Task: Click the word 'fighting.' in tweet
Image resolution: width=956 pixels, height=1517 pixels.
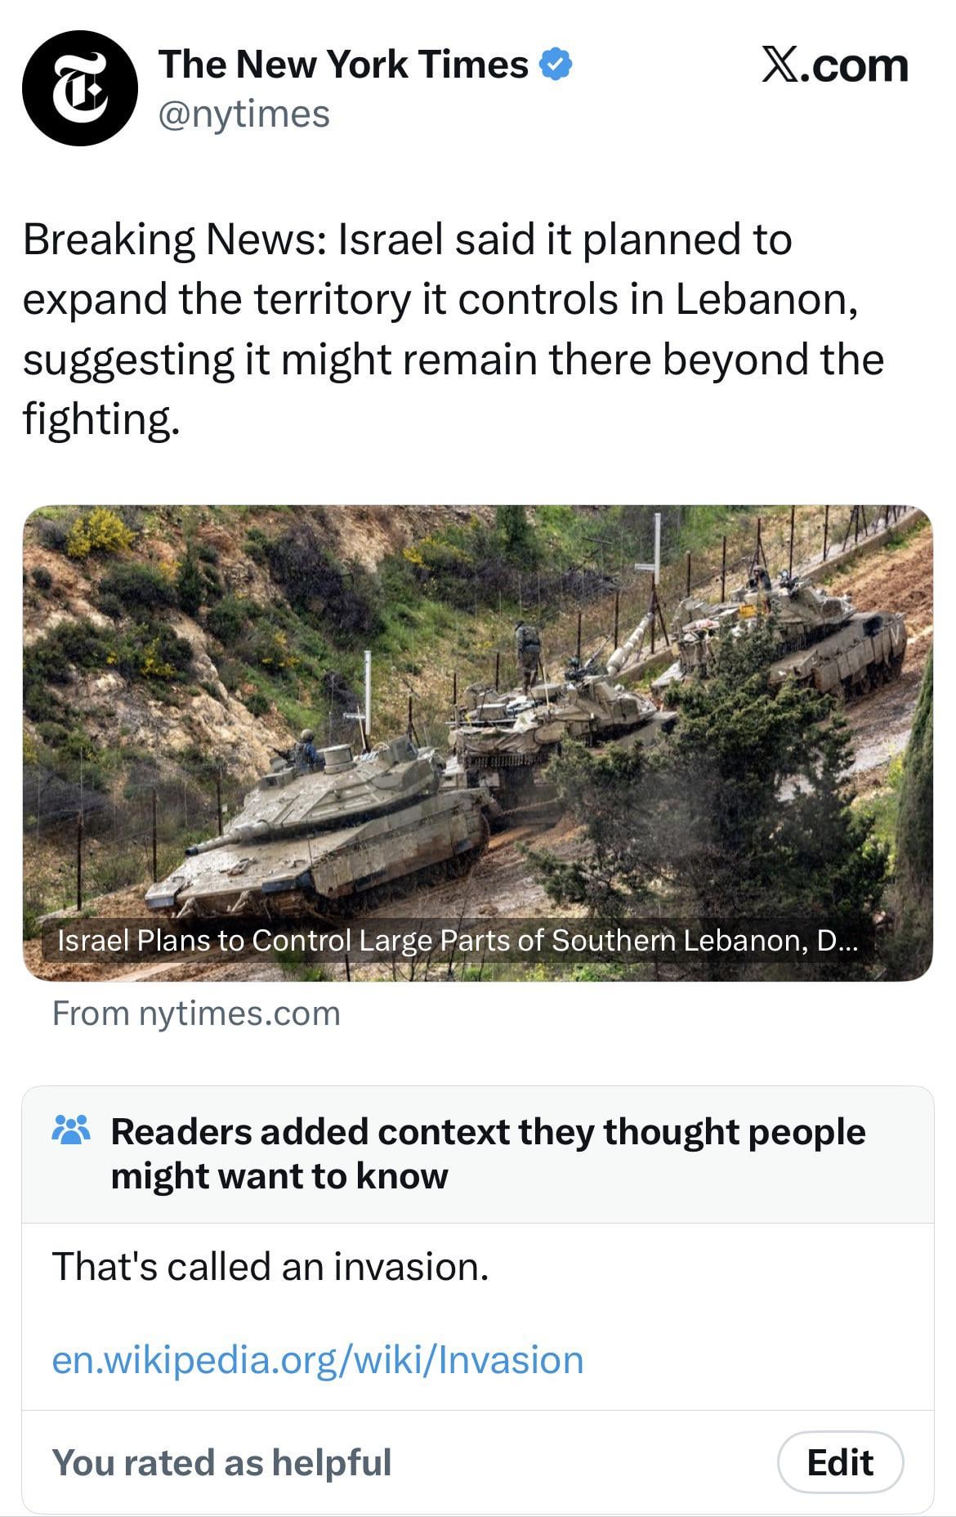Action: (101, 419)
